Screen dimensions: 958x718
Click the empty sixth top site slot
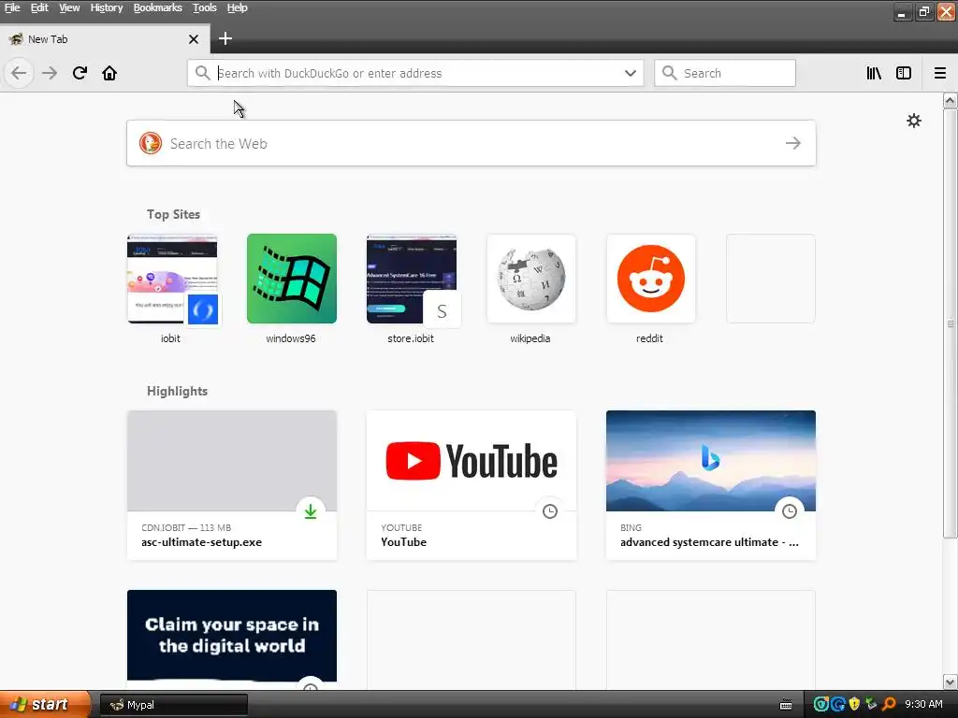click(x=771, y=279)
